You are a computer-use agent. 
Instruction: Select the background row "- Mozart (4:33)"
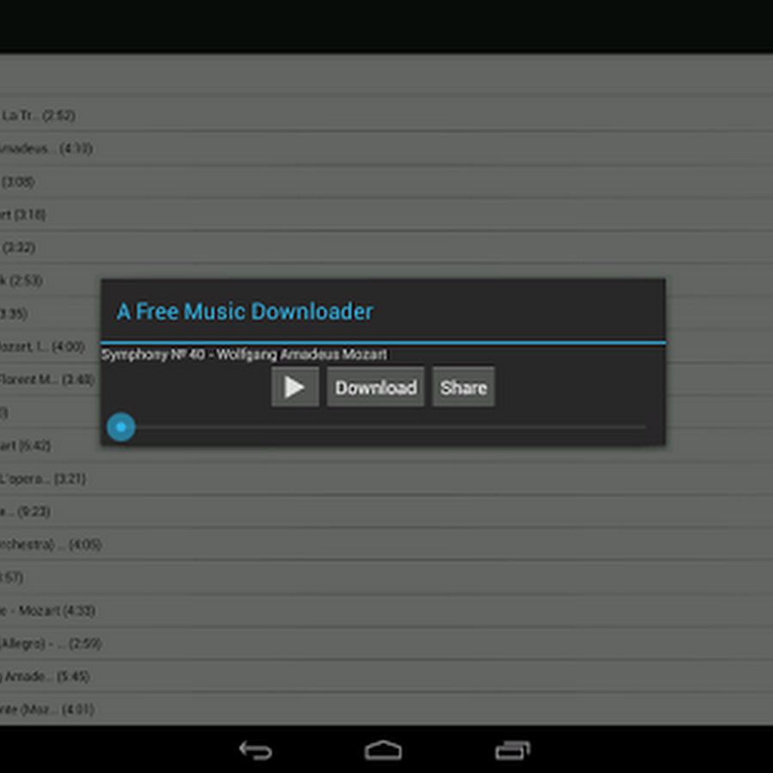pos(386,611)
